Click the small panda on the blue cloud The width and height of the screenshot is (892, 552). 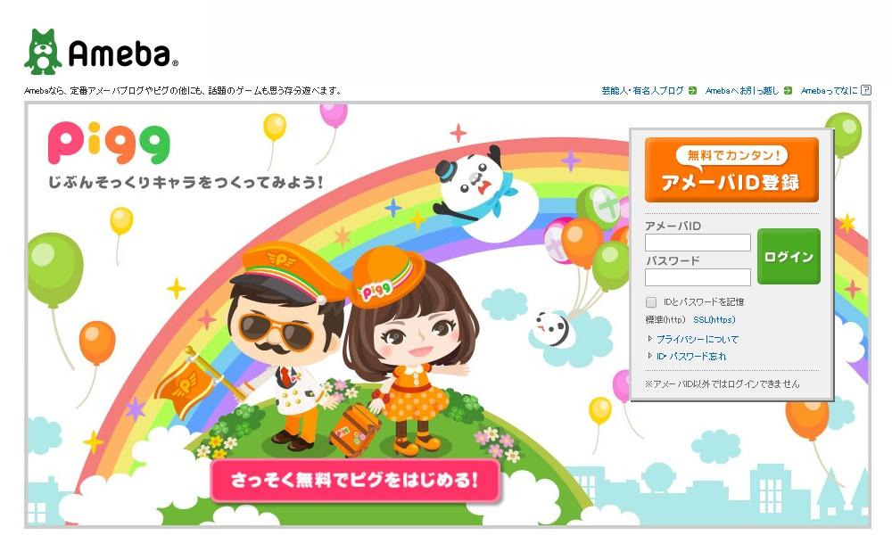point(551,328)
